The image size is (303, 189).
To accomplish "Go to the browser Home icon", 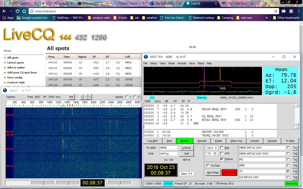I will pos(24,11).
